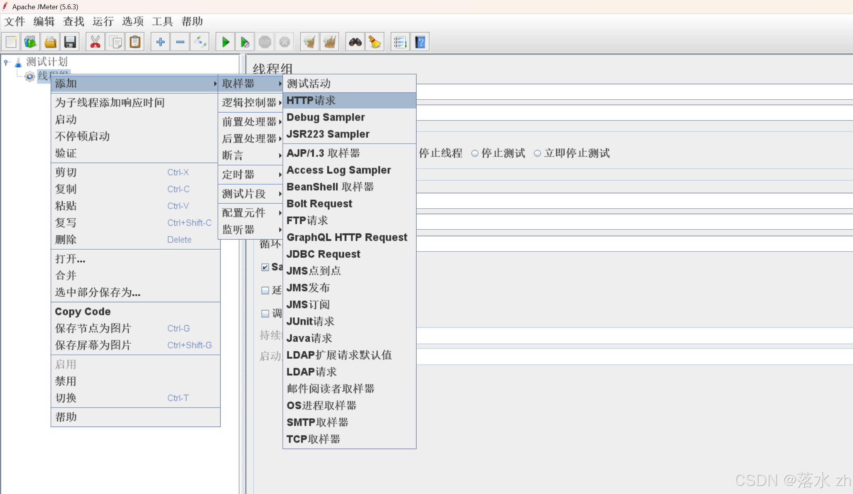Click the Help question mark icon
This screenshot has width=853, height=494.
pyautogui.click(x=420, y=42)
